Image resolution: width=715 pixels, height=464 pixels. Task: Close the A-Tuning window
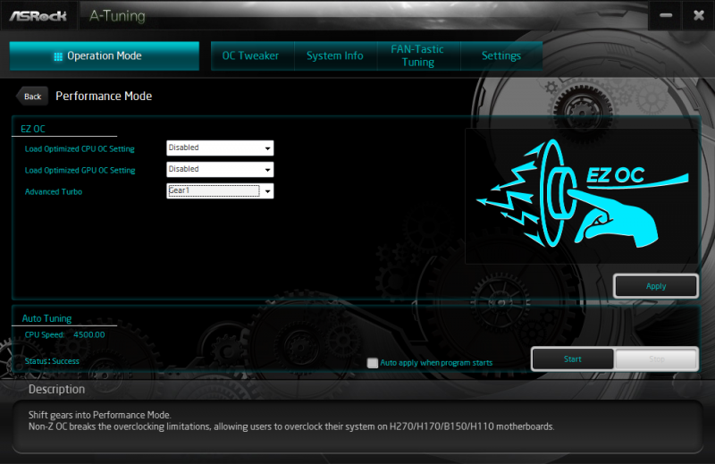pos(699,15)
